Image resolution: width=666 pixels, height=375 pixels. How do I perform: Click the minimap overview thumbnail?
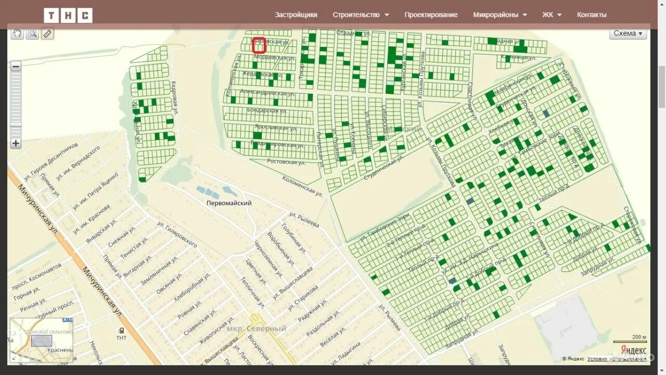(41, 340)
